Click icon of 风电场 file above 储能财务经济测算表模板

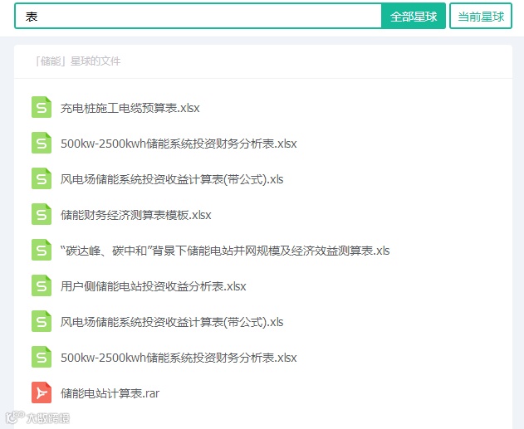pos(42,178)
